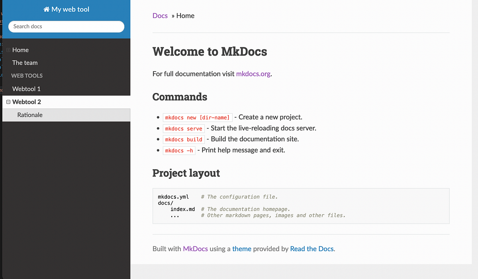The width and height of the screenshot is (478, 279).
Task: Open the Rationale page under Webtool 2
Action: point(30,115)
